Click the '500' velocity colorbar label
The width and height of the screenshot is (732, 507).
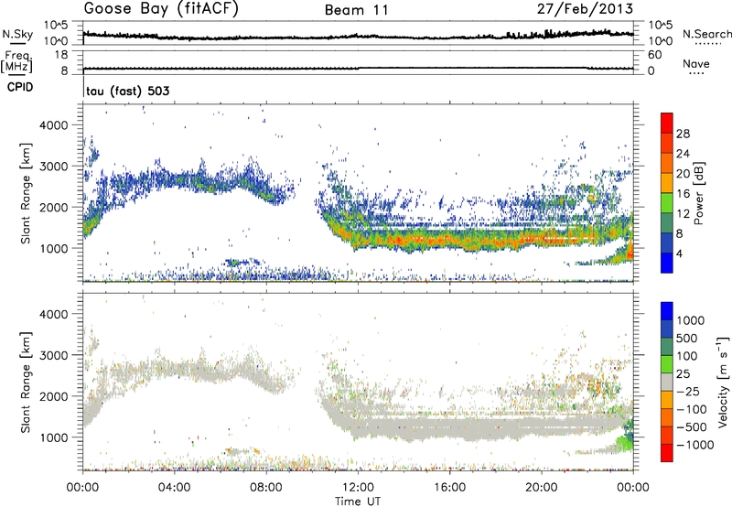pos(687,339)
